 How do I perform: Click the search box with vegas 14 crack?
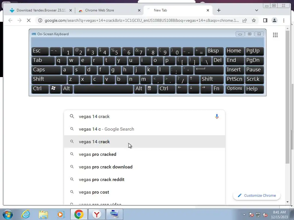pos(144,116)
